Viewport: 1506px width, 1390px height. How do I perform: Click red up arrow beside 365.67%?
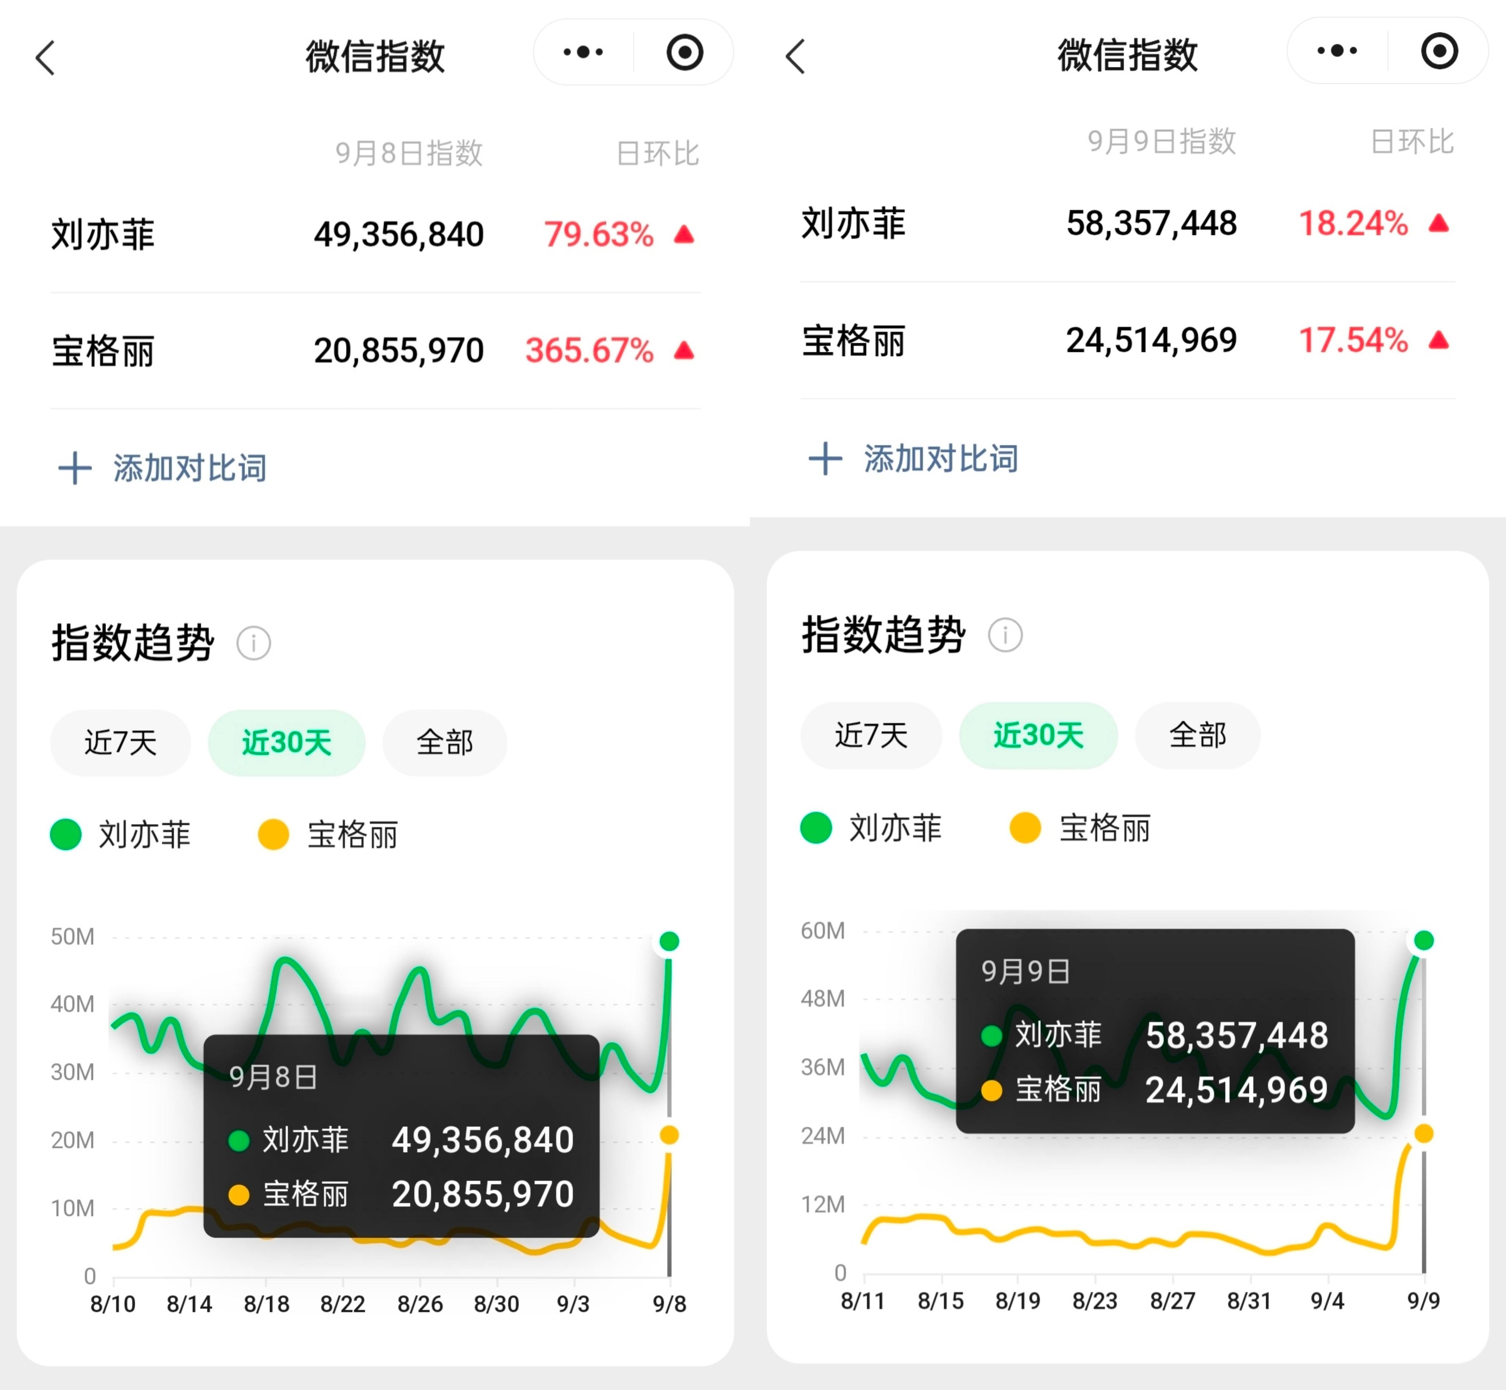coord(684,350)
